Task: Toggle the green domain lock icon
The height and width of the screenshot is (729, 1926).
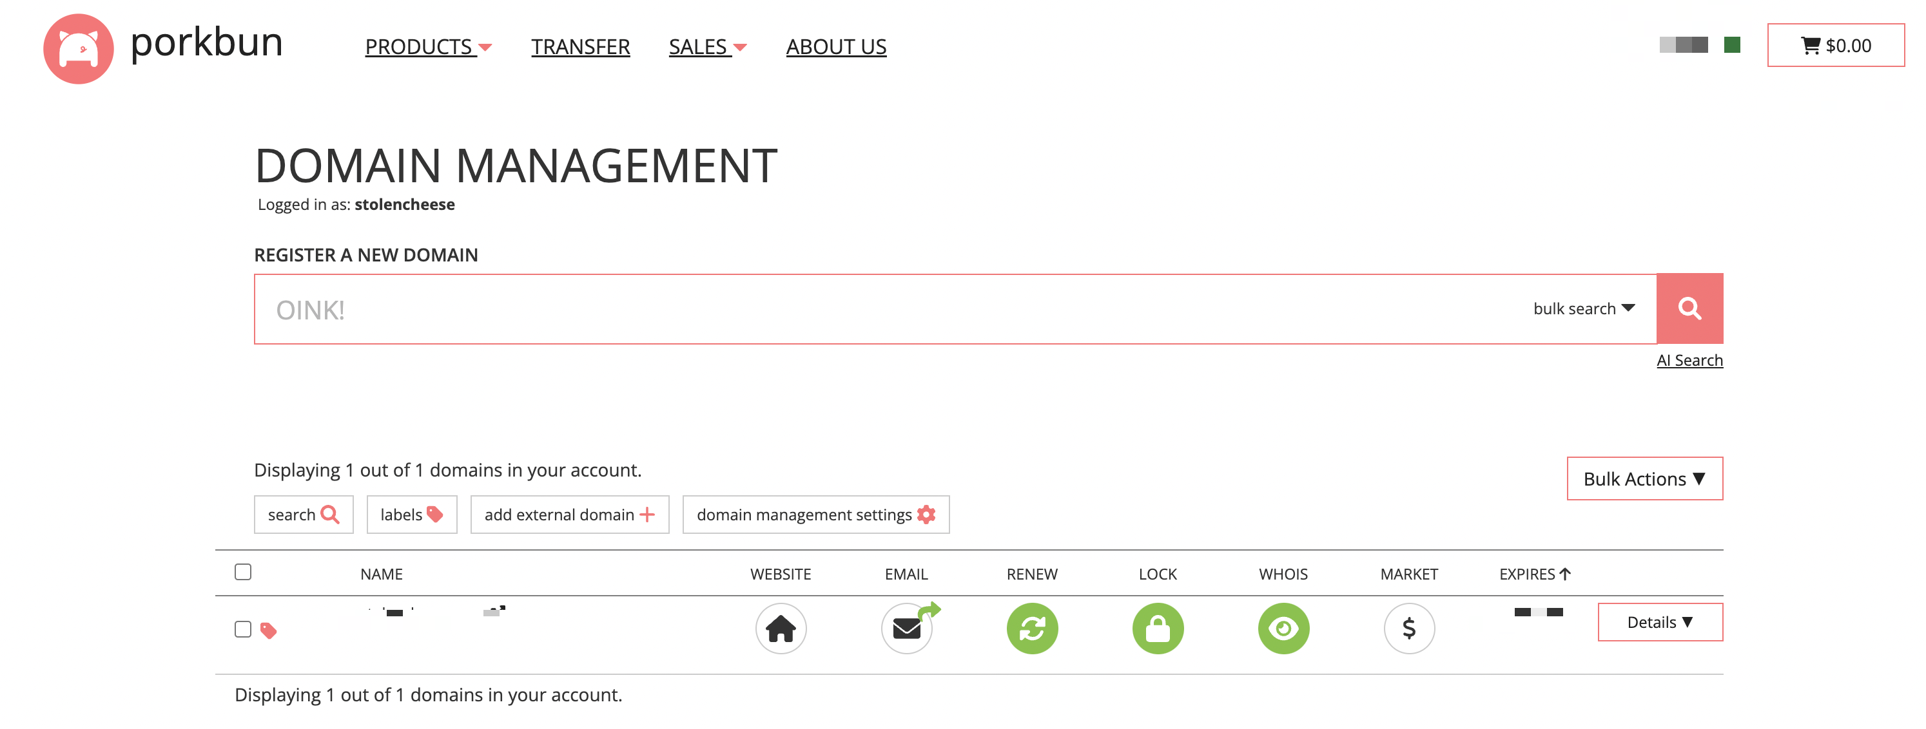Action: [x=1158, y=628]
